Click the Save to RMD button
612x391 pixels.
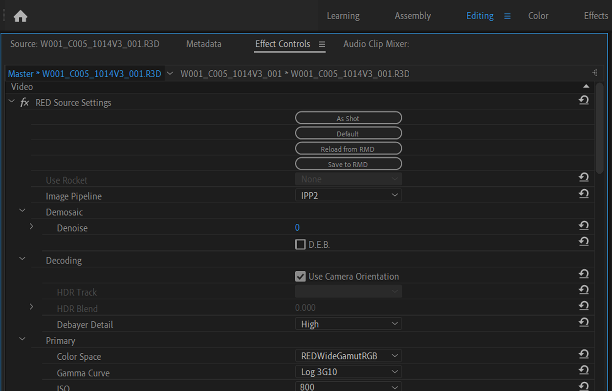coord(349,164)
